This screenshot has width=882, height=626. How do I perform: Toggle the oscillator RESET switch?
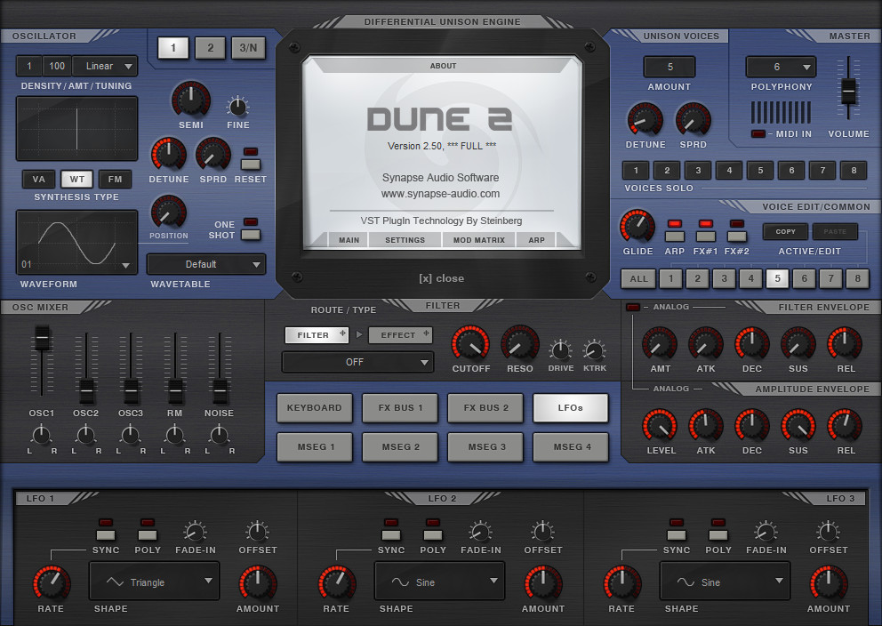[251, 164]
